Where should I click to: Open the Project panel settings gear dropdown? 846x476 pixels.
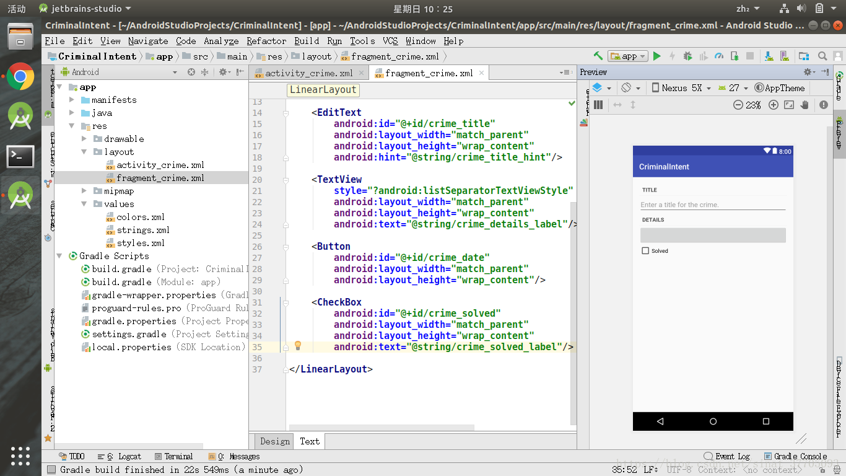pos(224,72)
